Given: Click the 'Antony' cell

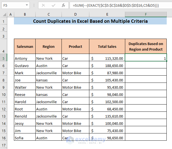Looking at the screenshot, I should (25, 58).
